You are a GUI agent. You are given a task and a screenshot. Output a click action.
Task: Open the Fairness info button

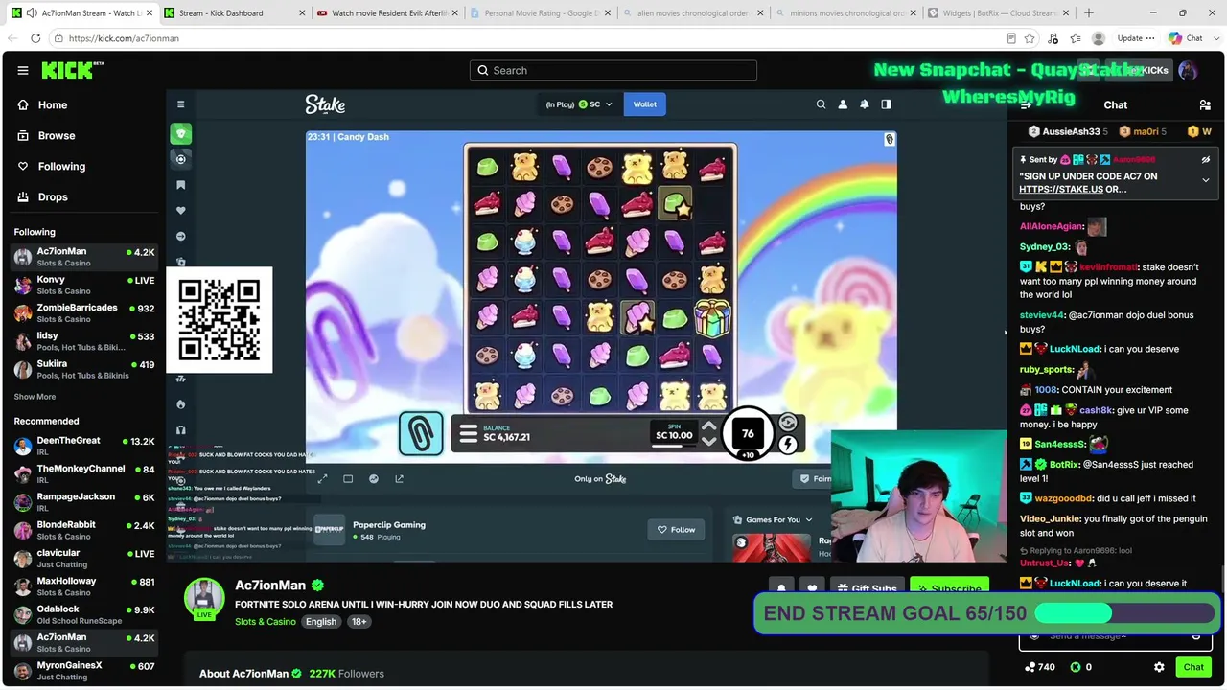click(816, 479)
